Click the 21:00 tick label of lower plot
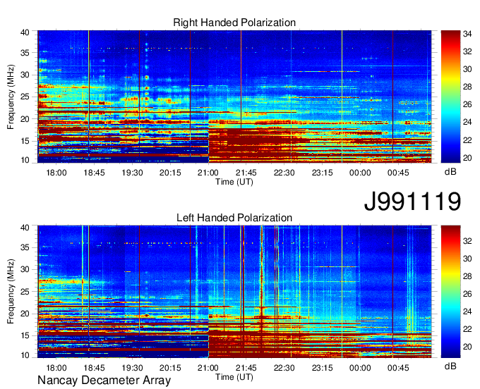The image size is (480, 389). pos(208,368)
